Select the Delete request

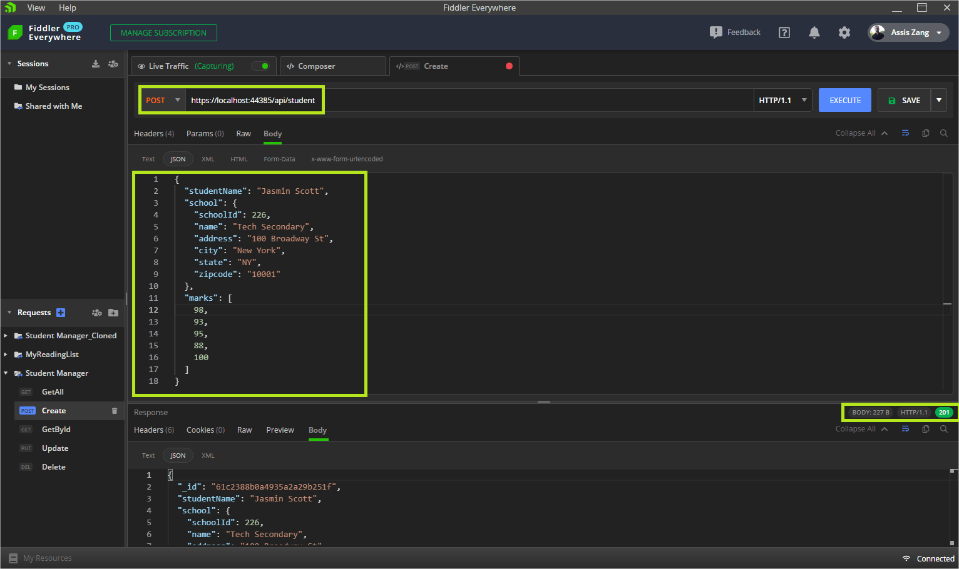(69, 467)
